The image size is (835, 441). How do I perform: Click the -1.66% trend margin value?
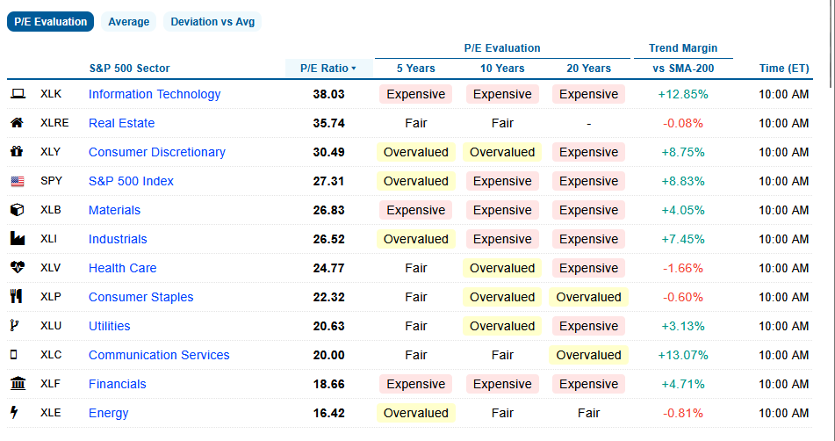pos(683,268)
